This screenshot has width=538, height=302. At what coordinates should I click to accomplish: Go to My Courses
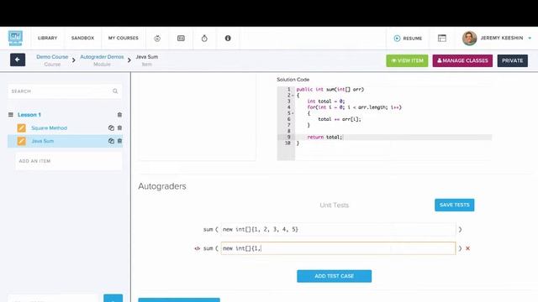coord(124,38)
